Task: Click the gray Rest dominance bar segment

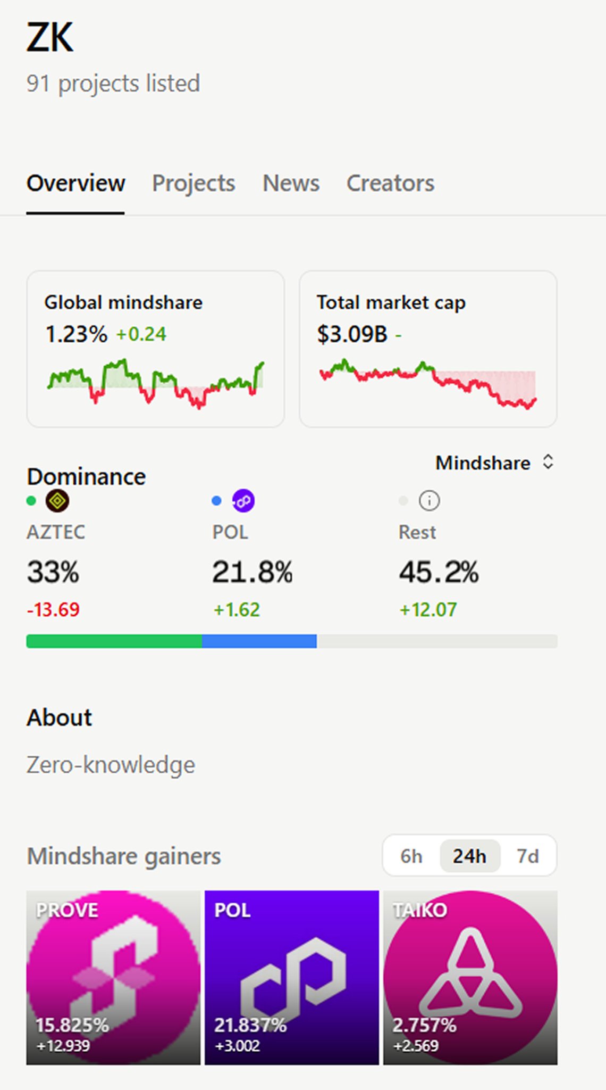Action: click(x=437, y=641)
